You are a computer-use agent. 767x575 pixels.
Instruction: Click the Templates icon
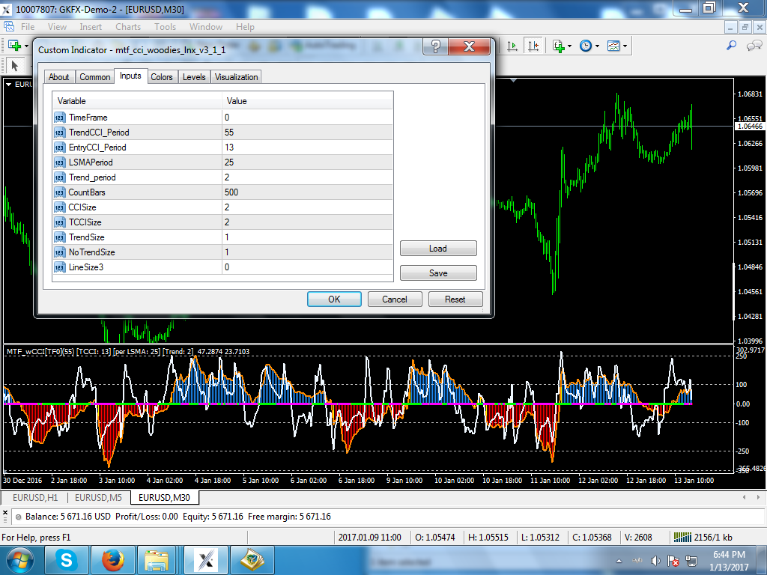coord(613,46)
